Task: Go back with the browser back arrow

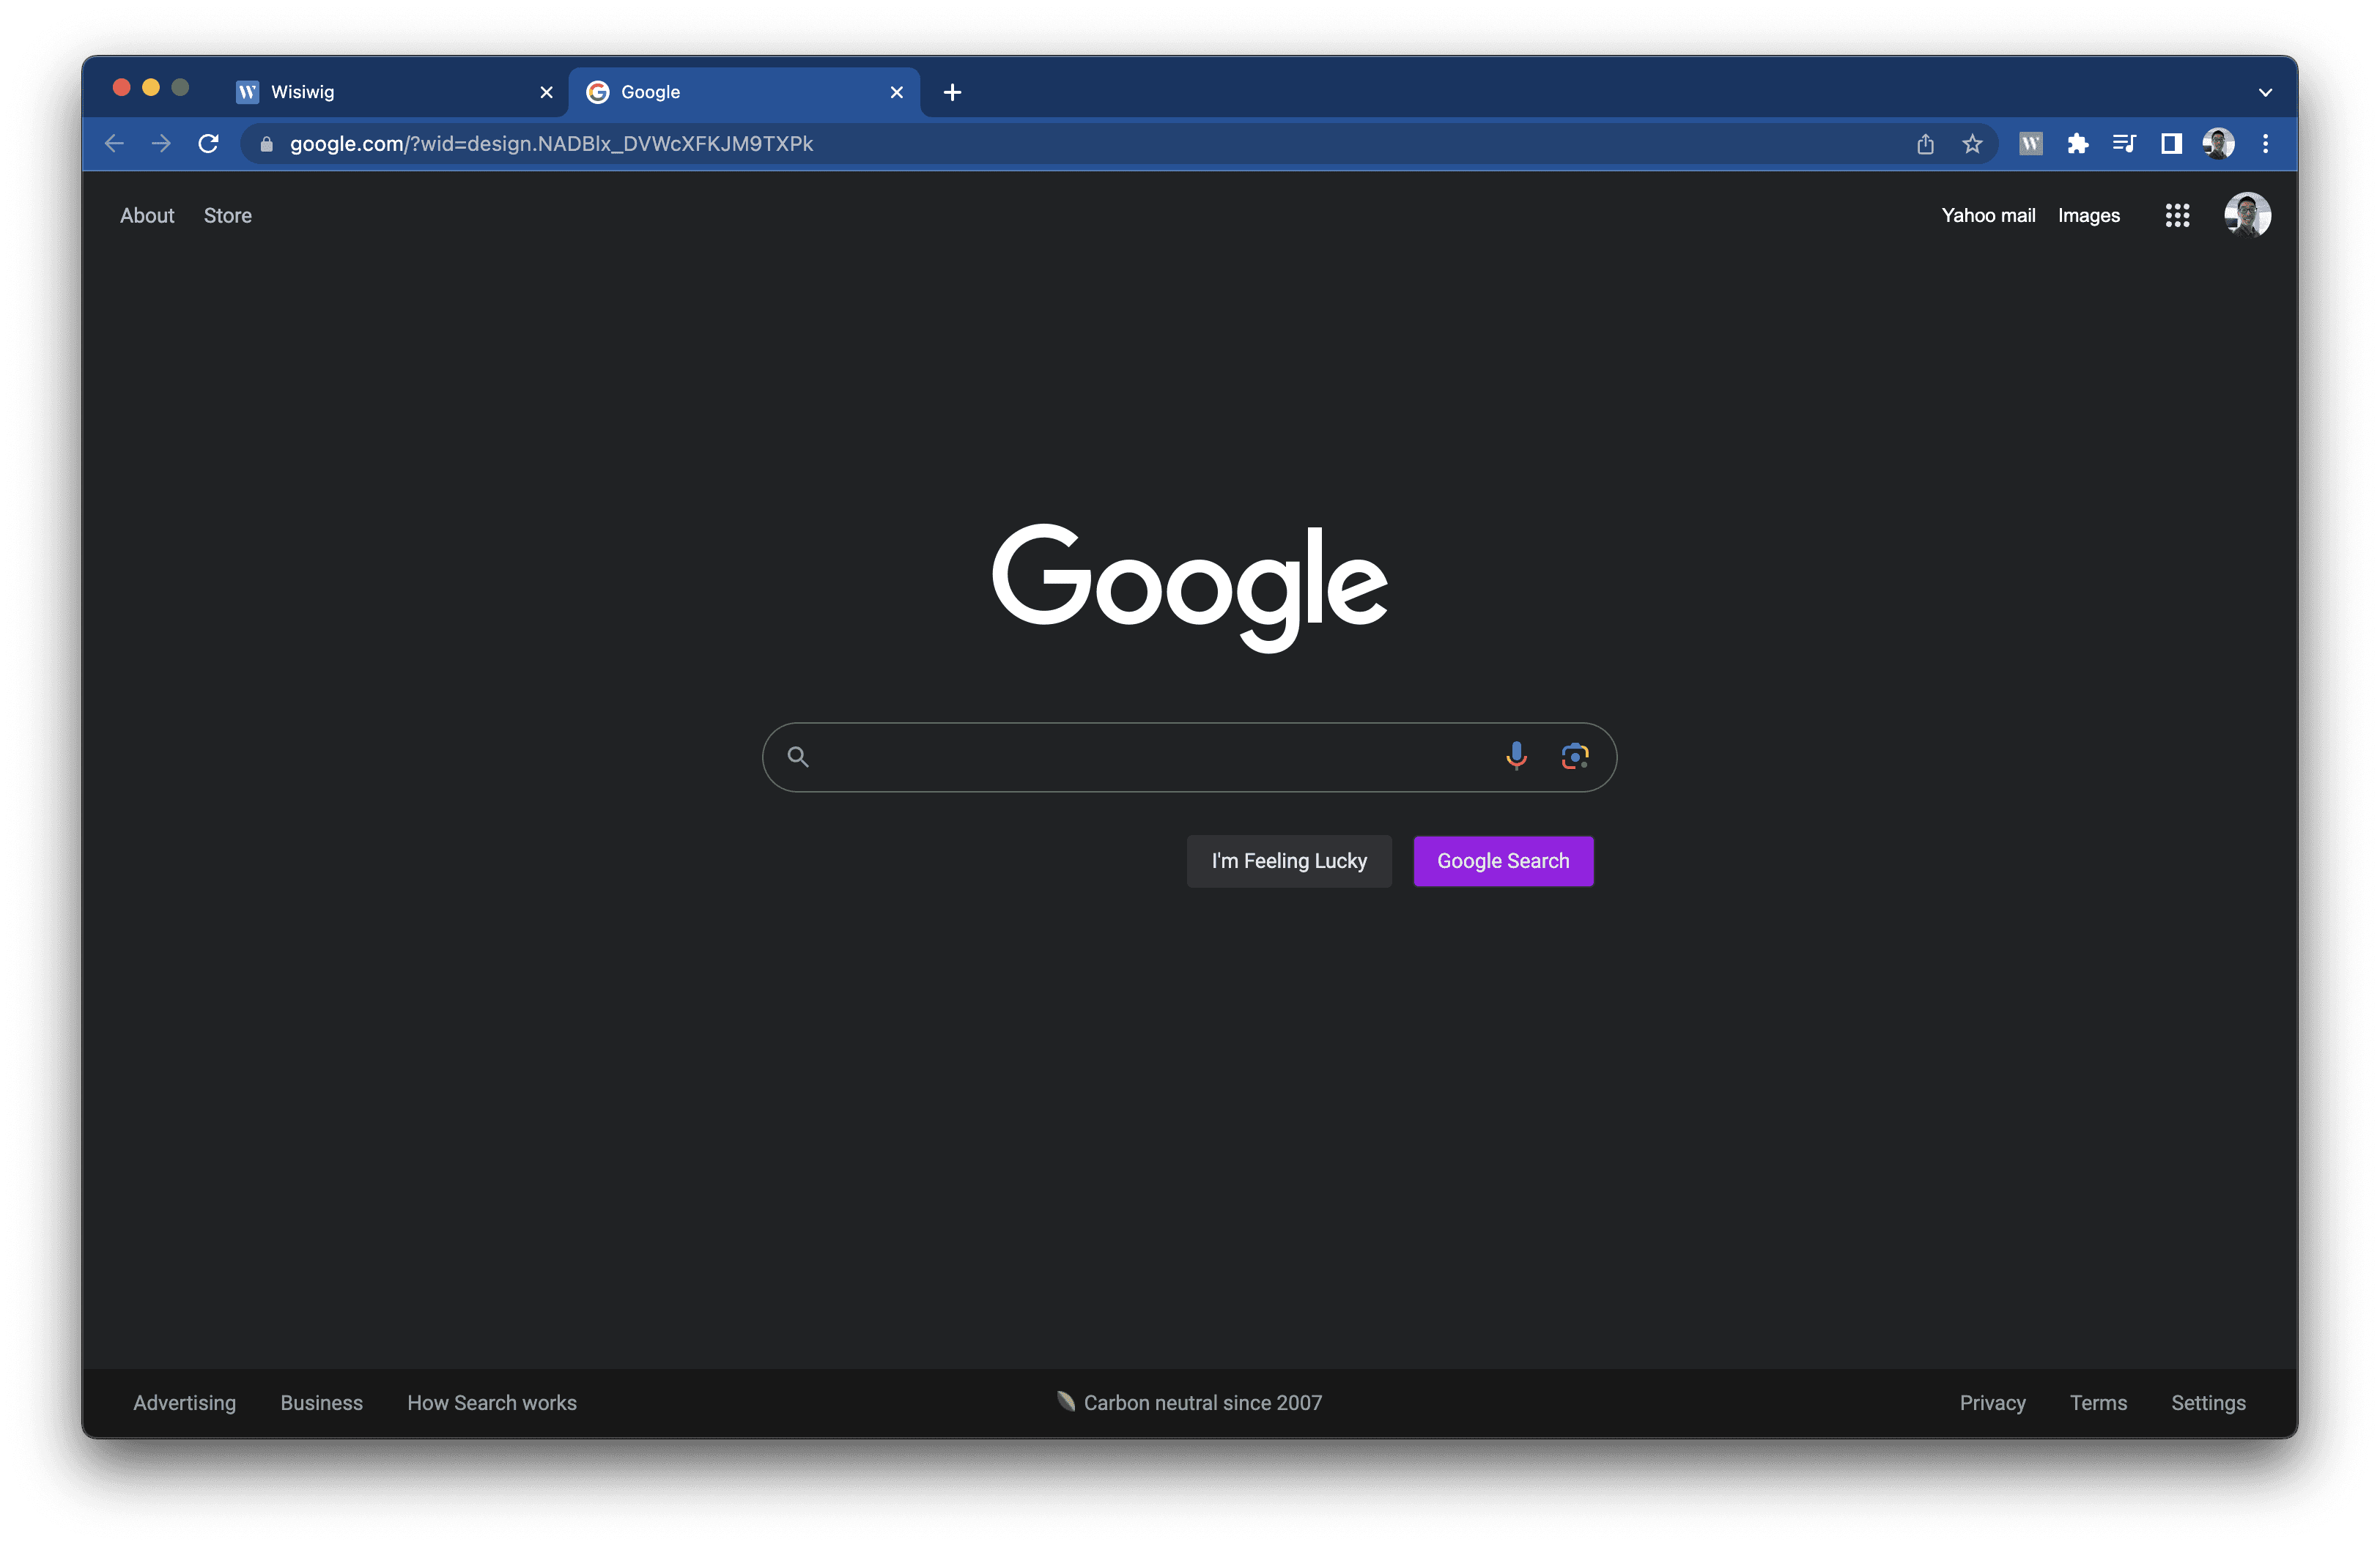Action: click(x=114, y=144)
